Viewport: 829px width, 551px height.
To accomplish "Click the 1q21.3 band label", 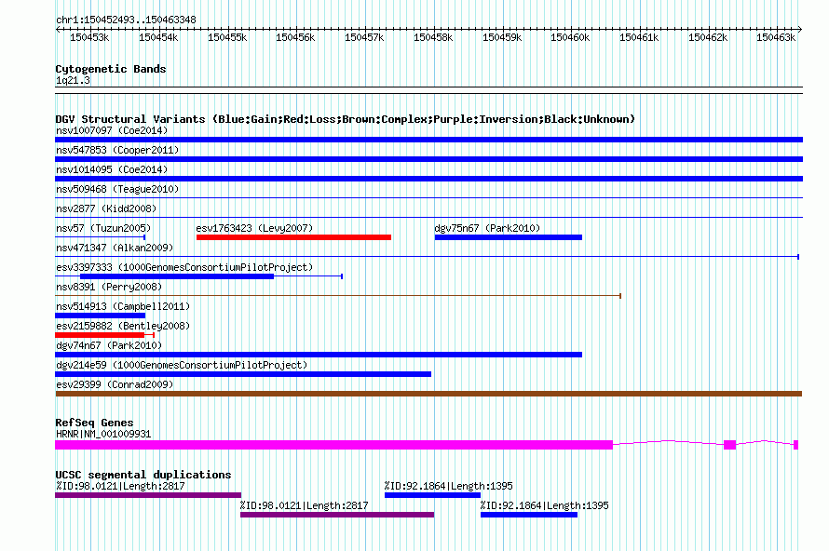I will [x=73, y=80].
